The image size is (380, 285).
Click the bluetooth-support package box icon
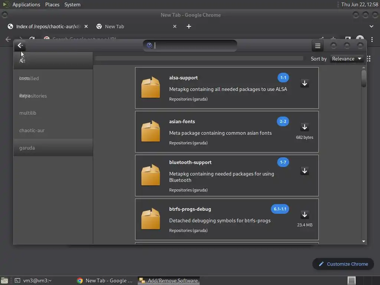(151, 175)
